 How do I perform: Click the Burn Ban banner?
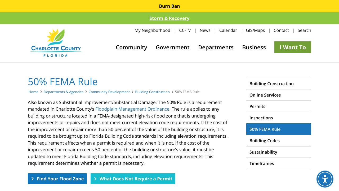pos(169,6)
